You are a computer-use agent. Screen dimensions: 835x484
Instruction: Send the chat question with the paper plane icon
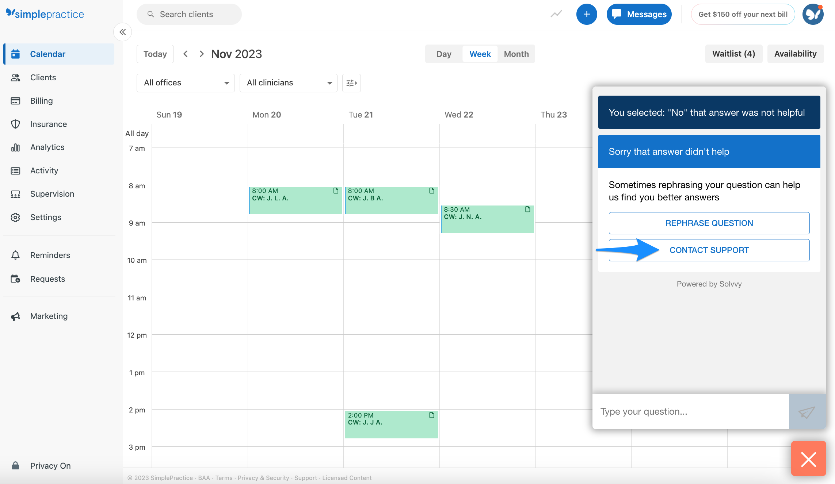click(x=807, y=411)
